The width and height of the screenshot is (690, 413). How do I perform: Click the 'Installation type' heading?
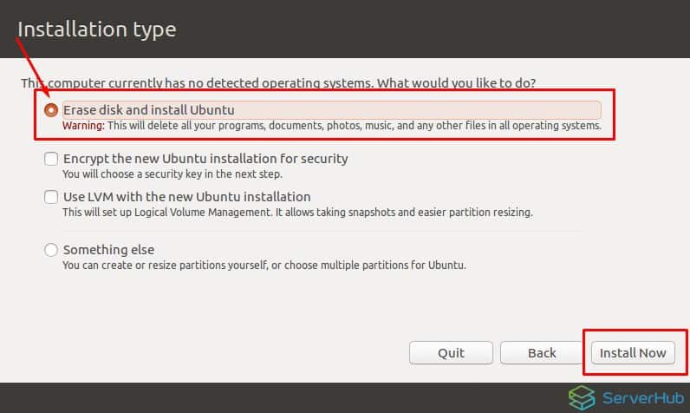[97, 29]
